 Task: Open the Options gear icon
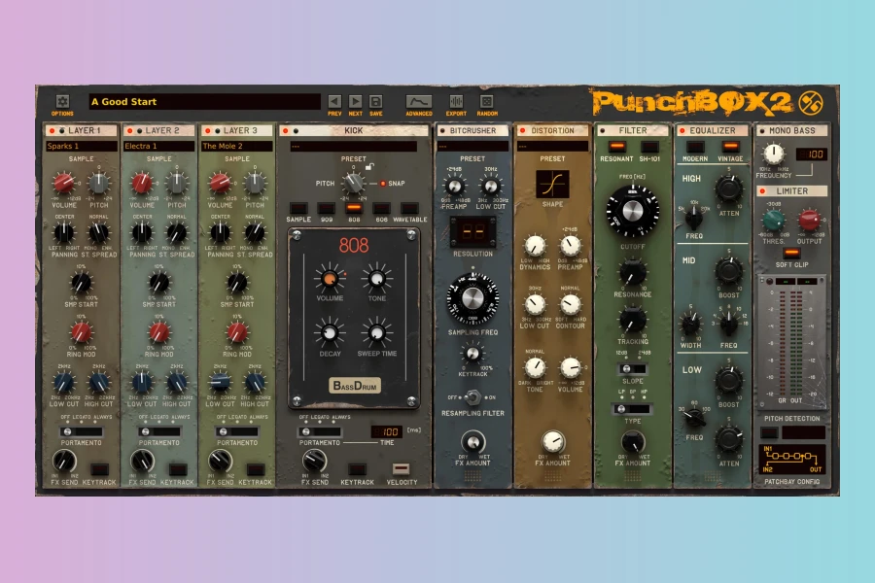(x=62, y=101)
